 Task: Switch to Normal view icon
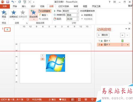pos(73,100)
